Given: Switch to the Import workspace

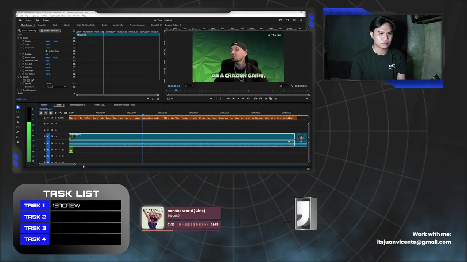Looking at the screenshot, I should [x=29, y=20].
